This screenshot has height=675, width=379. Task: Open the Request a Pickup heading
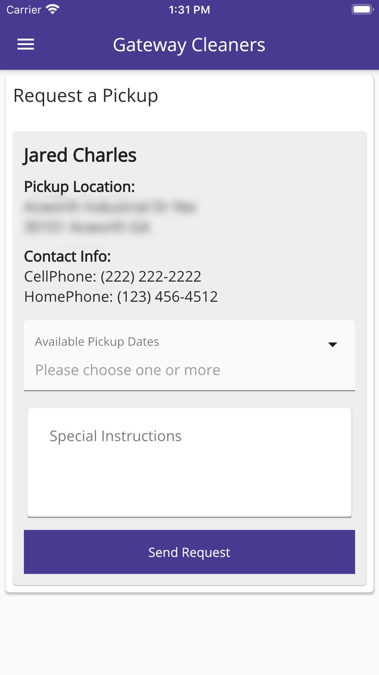click(x=86, y=95)
